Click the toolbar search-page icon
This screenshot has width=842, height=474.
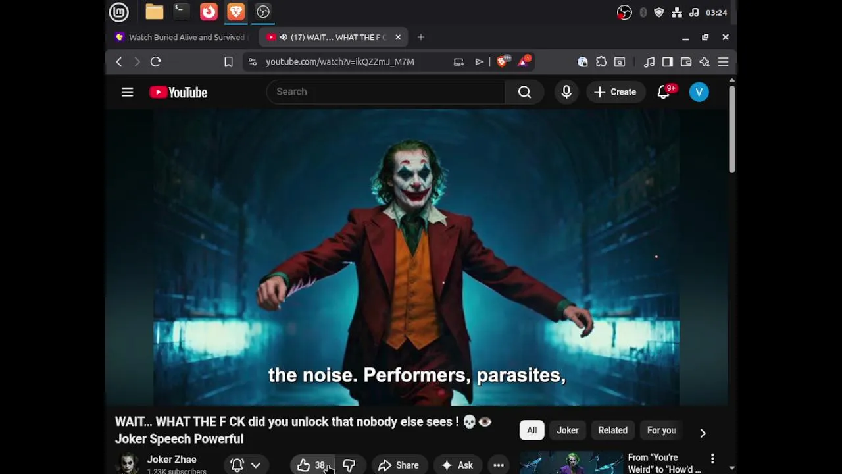620,61
